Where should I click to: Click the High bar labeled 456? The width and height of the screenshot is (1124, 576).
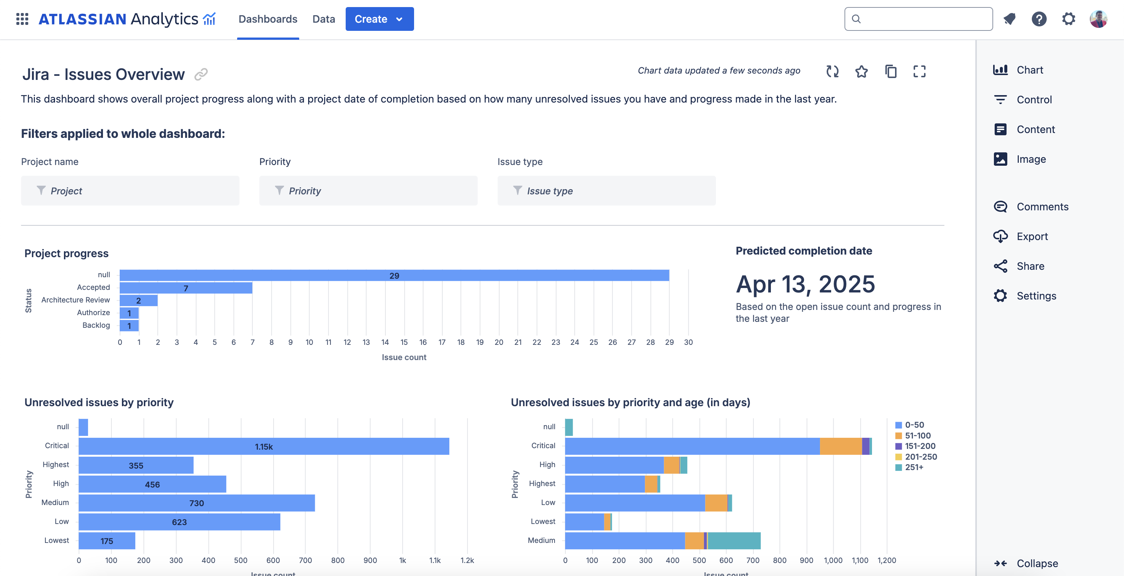pos(152,484)
